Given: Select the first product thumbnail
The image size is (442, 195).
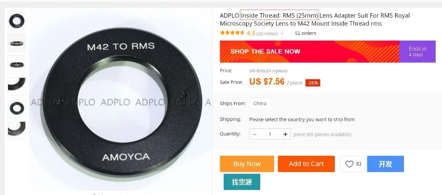Looking at the screenshot, I should 17,21.
